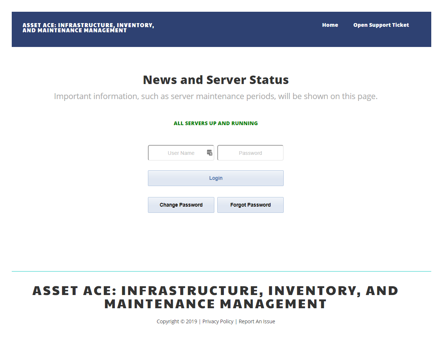The height and width of the screenshot is (353, 443).
Task: Click the 'News and Server Status' heading
Action: tap(216, 80)
